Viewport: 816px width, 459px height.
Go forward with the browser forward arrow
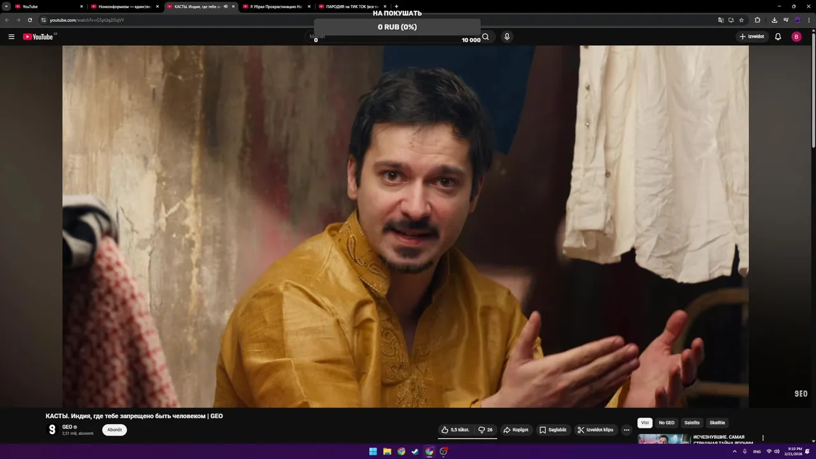click(18, 20)
